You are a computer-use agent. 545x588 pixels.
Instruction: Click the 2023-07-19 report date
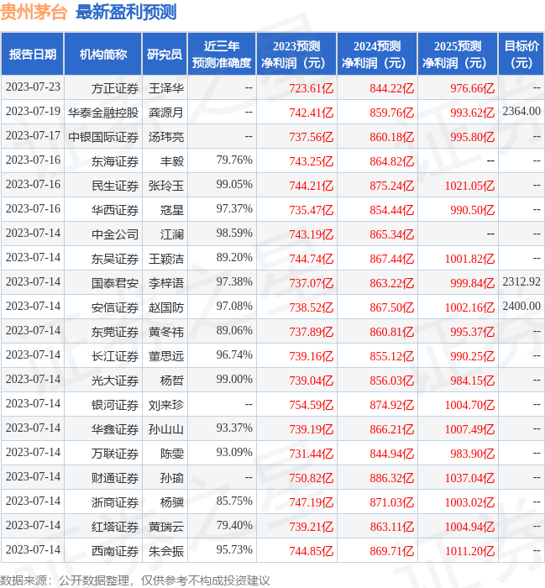[x=33, y=112]
